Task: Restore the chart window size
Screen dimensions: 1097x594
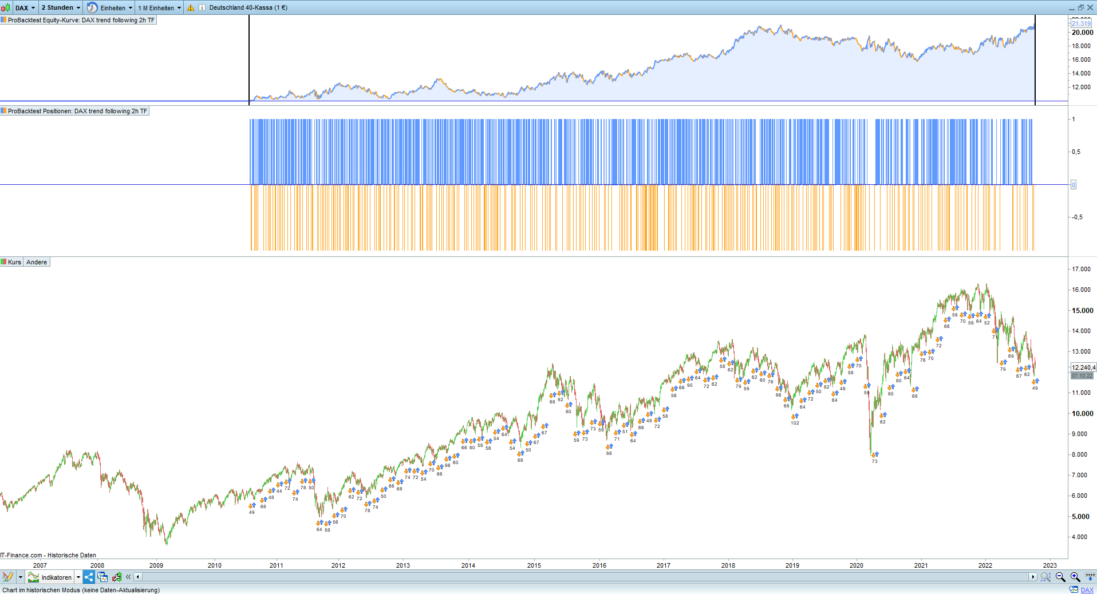Action: pos(1081,7)
